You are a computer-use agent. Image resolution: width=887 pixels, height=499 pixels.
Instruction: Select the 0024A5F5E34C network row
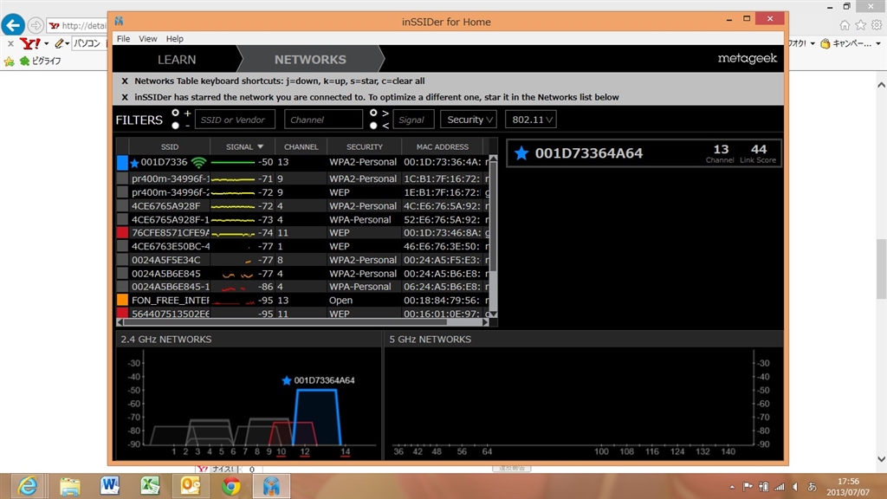302,260
